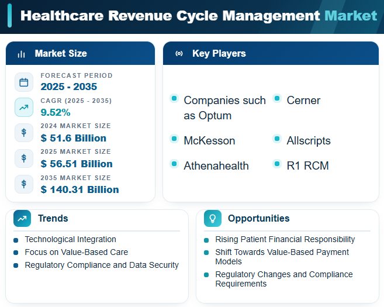The height and width of the screenshot is (307, 384).
Task: Click the Opportunities section heading
Action: [258, 218]
